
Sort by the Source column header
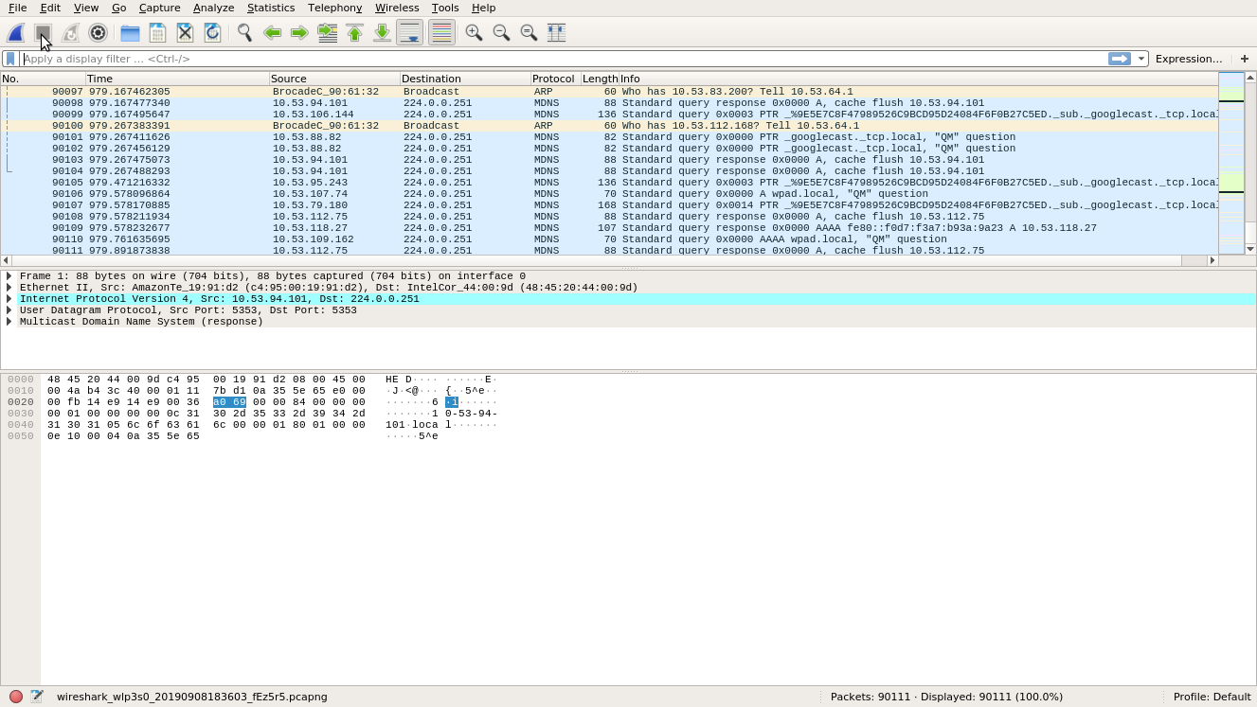click(x=334, y=79)
